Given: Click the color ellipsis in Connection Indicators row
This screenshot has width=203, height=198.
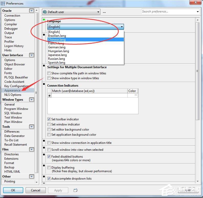Looking at the screenshot, I should (136, 95).
